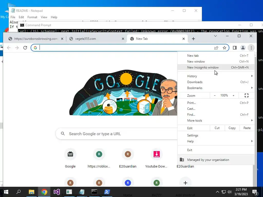Click Chrome's forward navigation arrow
The image size is (263, 197).
(x=17, y=48)
